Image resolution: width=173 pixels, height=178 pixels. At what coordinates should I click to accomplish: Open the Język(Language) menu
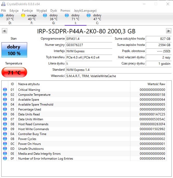tap(85, 11)
